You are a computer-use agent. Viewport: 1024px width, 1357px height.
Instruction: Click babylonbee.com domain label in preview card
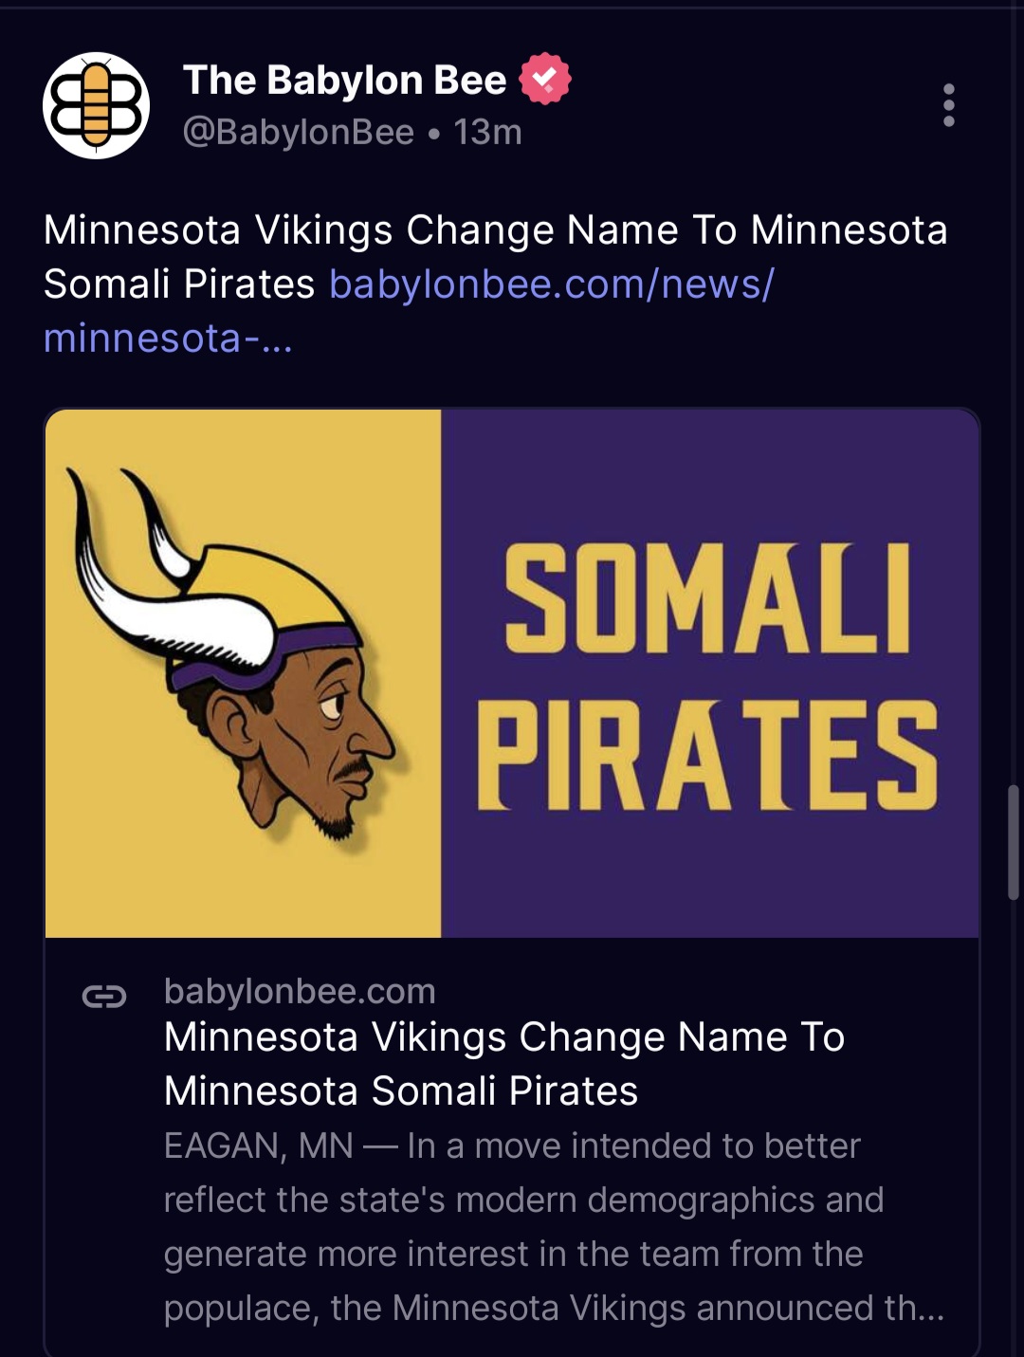(x=300, y=991)
